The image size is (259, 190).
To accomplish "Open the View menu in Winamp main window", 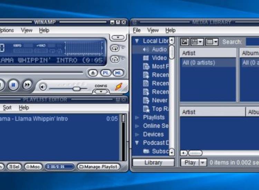I will 27,30.
